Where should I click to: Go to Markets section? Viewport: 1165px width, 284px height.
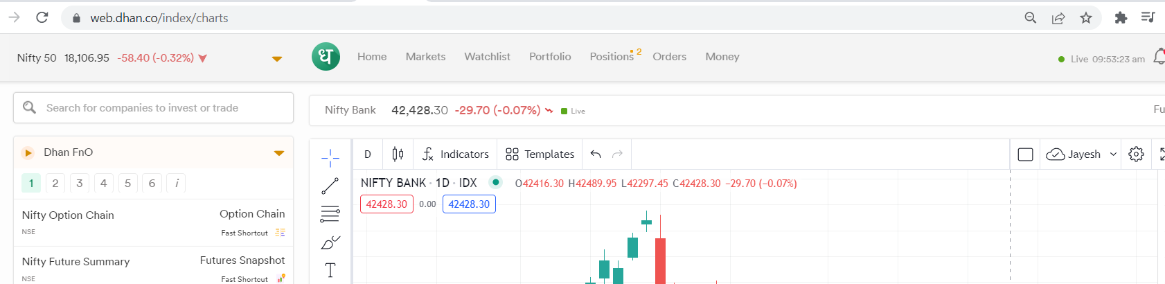click(426, 57)
